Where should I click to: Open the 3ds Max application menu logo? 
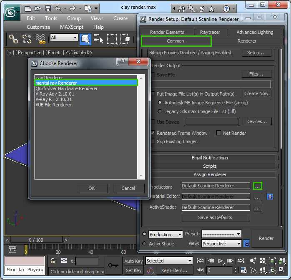(12, 12)
